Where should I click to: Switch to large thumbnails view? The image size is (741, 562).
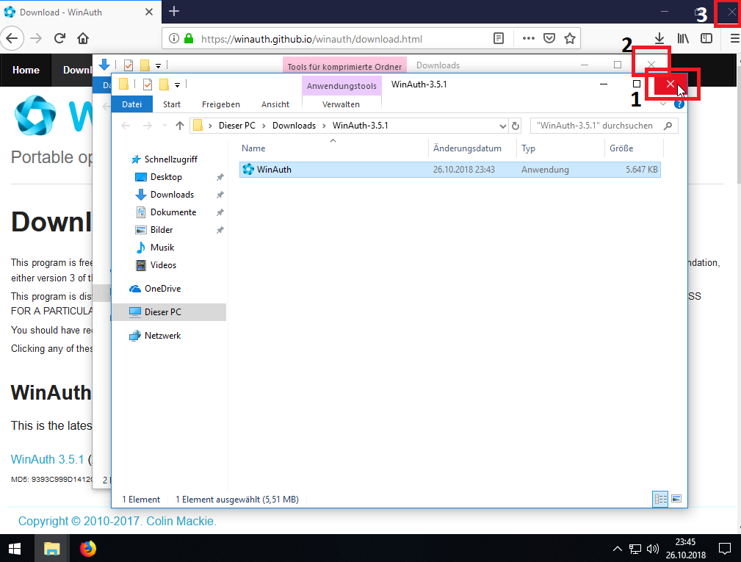(676, 499)
